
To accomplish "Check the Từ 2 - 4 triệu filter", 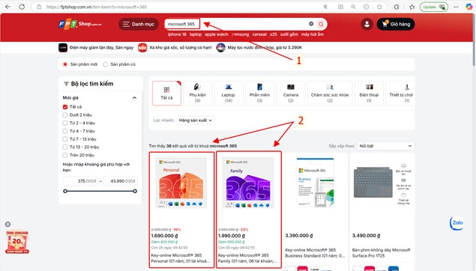I will 65,123.
